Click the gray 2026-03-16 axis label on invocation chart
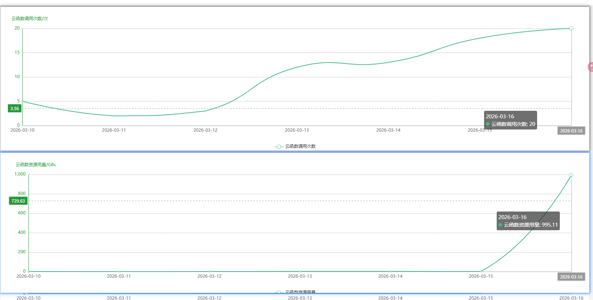Image resolution: width=593 pixels, height=300 pixels. coord(571,131)
